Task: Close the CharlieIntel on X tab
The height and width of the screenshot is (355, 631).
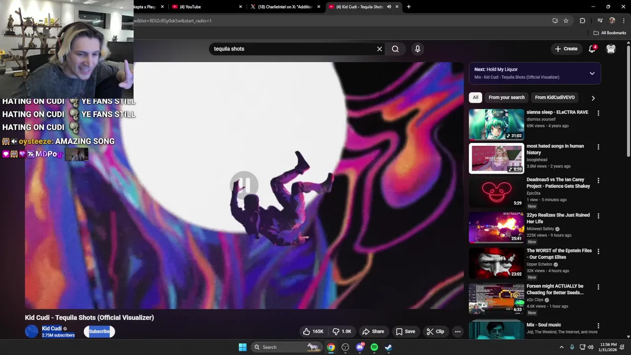Action: coord(319,7)
